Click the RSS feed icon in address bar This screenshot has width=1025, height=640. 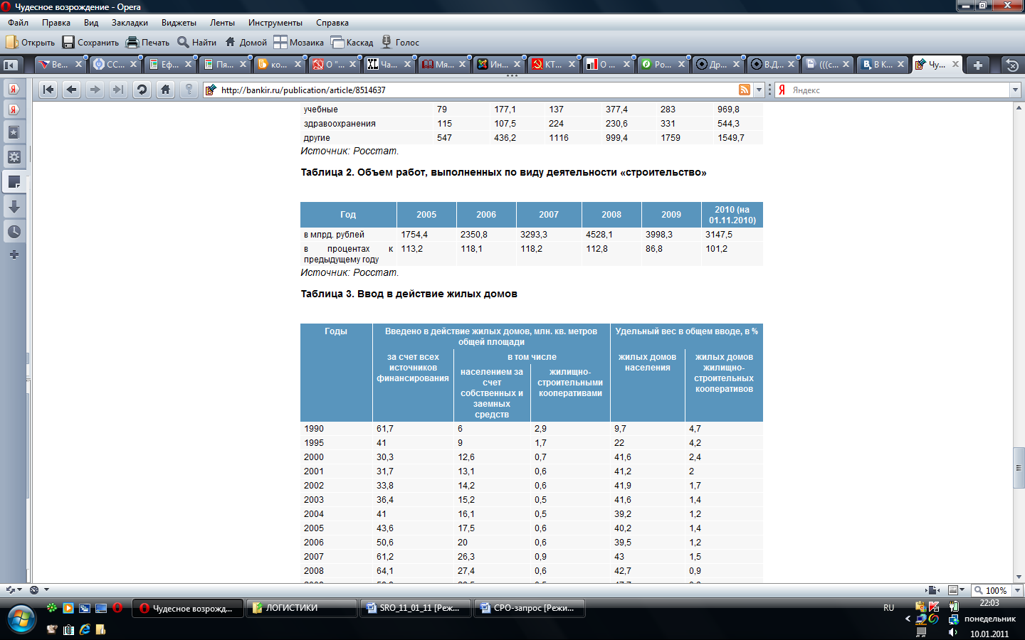pyautogui.click(x=745, y=90)
